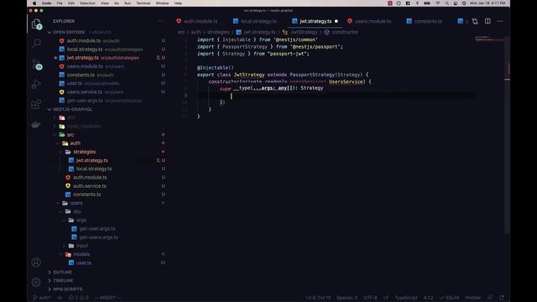The width and height of the screenshot is (537, 302).
Task: Click the Wi-Fi icon in the menu bar
Action: click(x=437, y=3)
